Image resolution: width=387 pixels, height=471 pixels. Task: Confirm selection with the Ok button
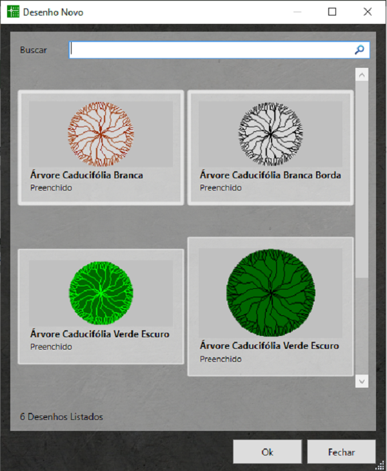pos(267,452)
